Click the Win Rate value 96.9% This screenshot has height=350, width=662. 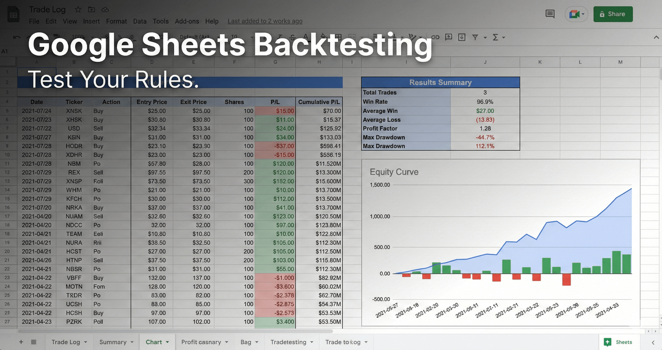pos(485,102)
